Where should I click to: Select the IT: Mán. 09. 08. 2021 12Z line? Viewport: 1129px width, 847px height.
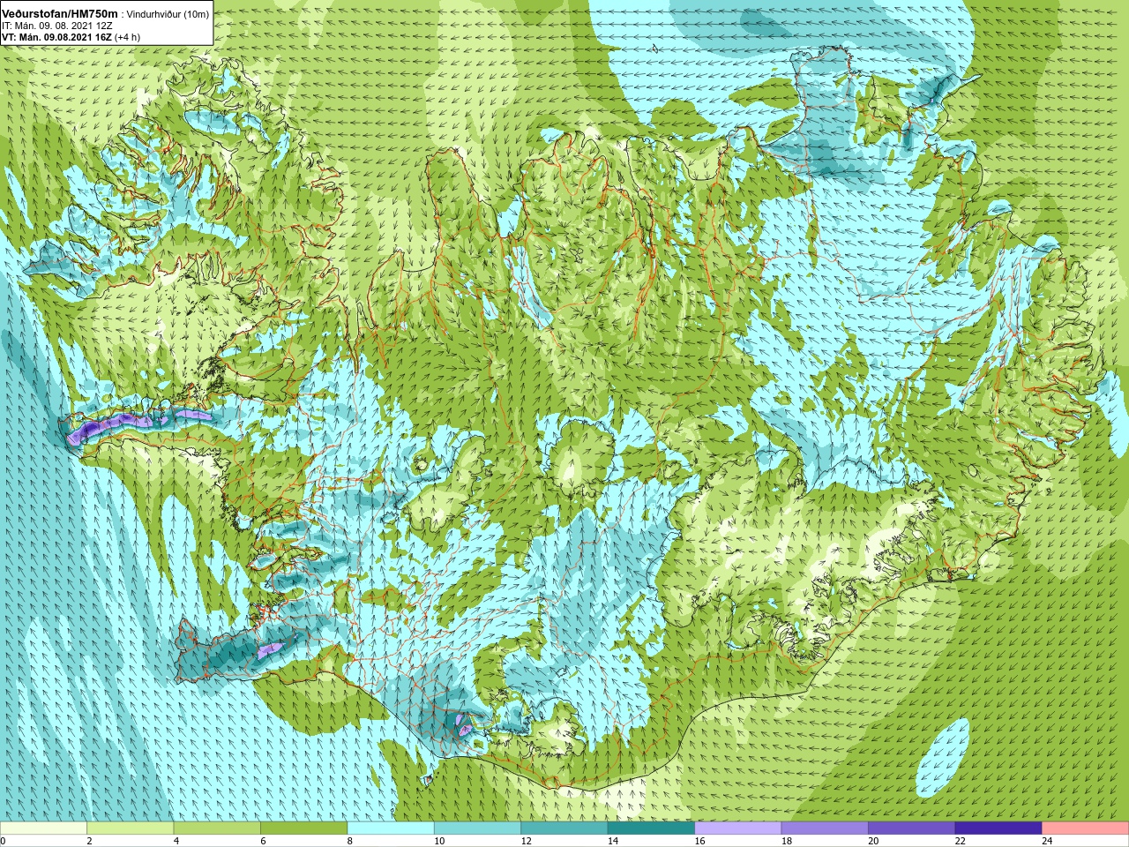(57, 26)
